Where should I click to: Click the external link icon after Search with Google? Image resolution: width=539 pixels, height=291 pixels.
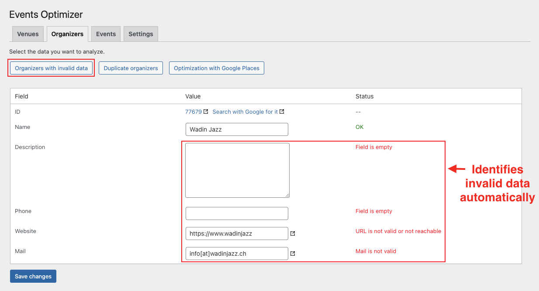tap(282, 112)
